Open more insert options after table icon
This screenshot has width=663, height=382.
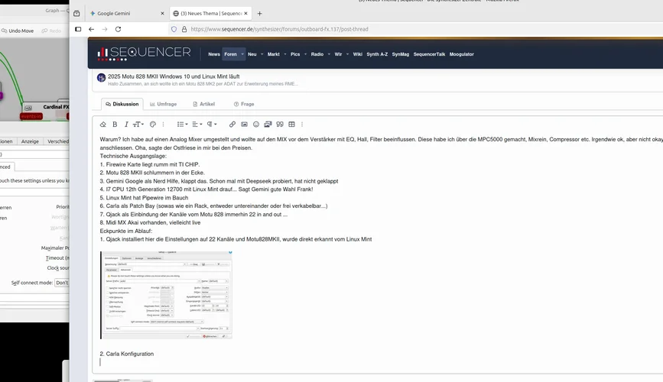pyautogui.click(x=302, y=125)
